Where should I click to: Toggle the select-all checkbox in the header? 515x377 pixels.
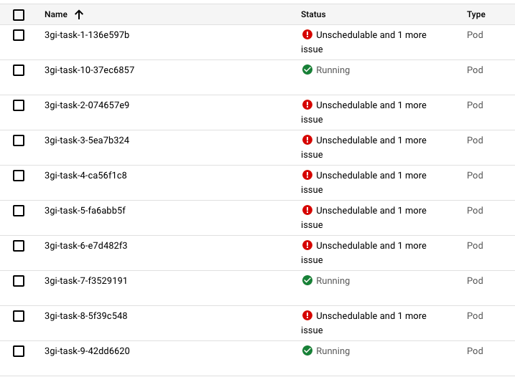(x=19, y=15)
